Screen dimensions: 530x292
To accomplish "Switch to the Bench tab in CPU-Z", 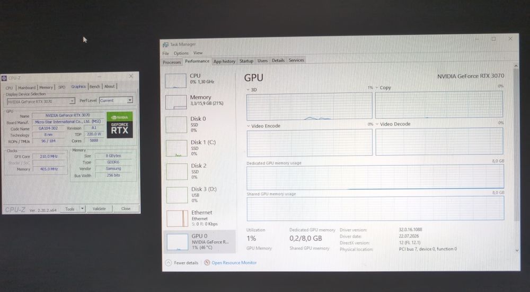I will tap(95, 87).
